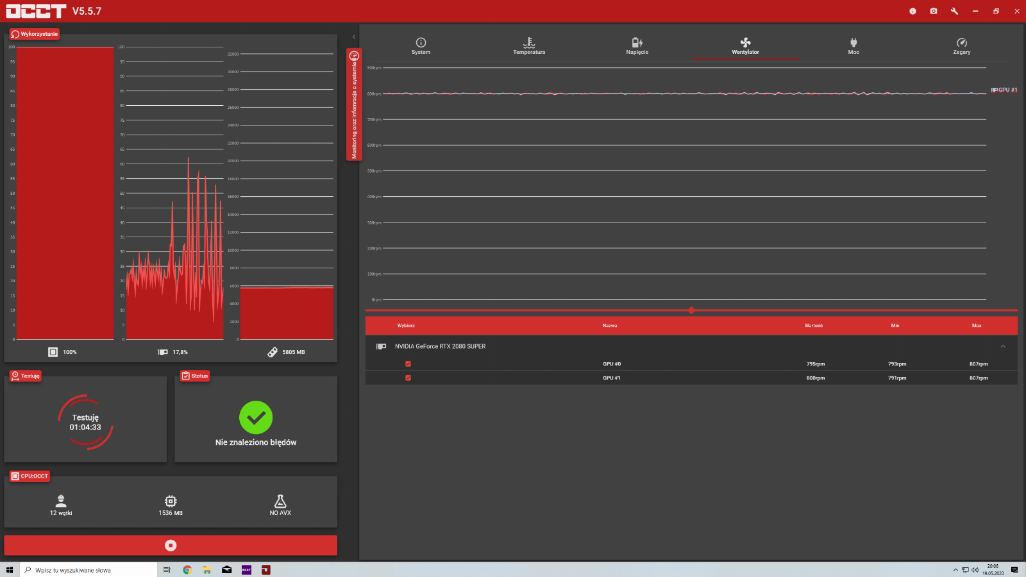The image size is (1026, 577).
Task: Switch to the Temperatura tab
Action: click(529, 46)
